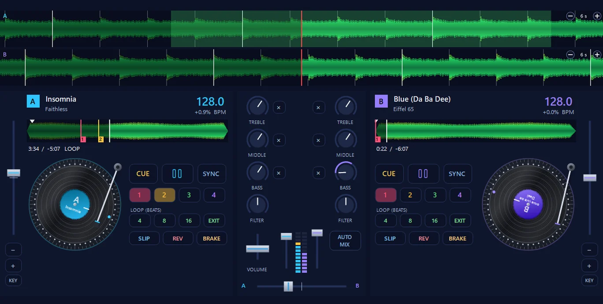Trigger hot cue 1 on deck B
This screenshot has height=304, width=603.
[385, 195]
